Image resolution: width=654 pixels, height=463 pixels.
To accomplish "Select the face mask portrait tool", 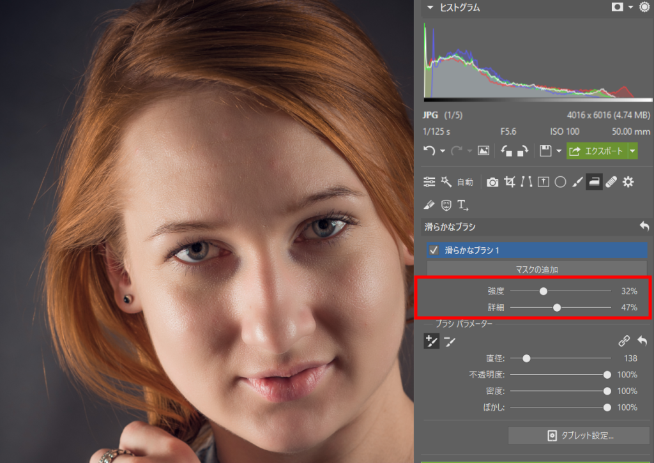I will pyautogui.click(x=446, y=205).
